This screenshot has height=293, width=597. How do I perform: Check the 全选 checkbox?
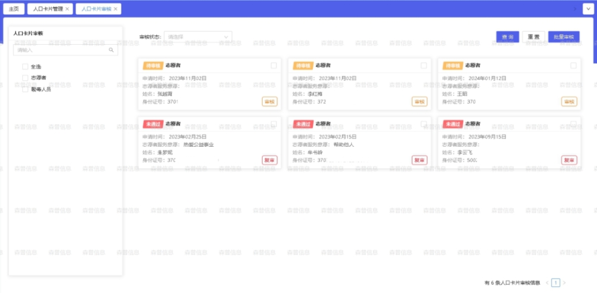click(25, 67)
